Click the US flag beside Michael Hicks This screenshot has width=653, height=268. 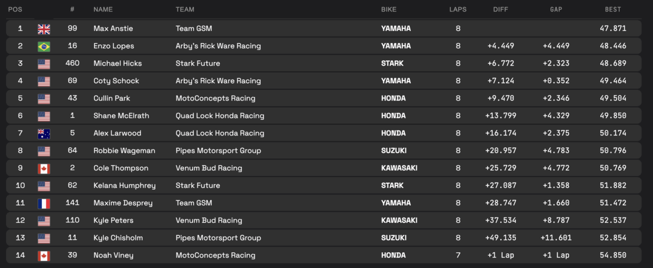click(44, 64)
